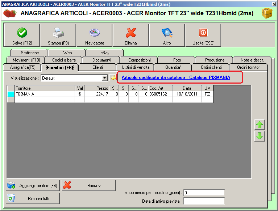
Task: Open the Ordini clienti tab
Action: [x=211, y=67]
